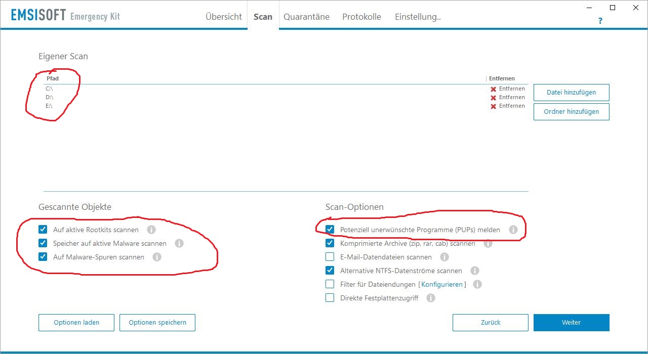Toggle 'Speicher auf aktive Malware scannen' checkbox
This screenshot has height=354, width=648.
[x=43, y=243]
